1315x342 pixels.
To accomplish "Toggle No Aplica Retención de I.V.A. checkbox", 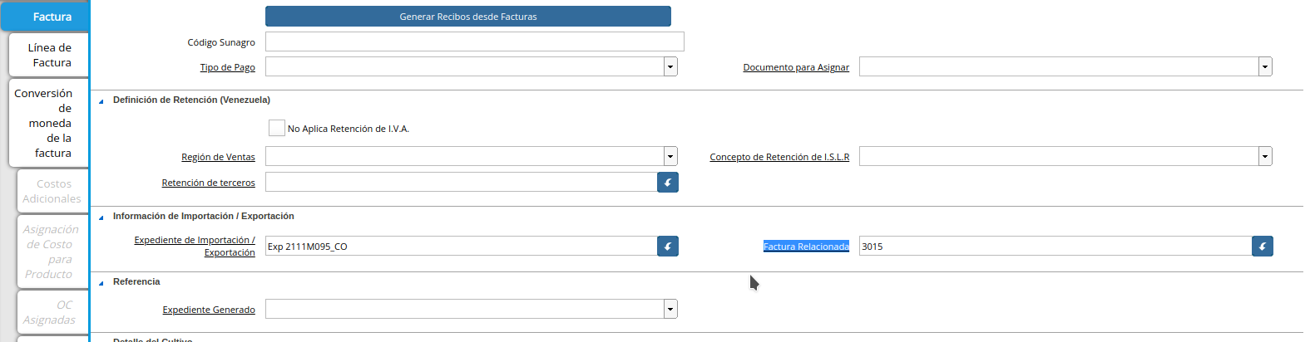I will tap(277, 128).
